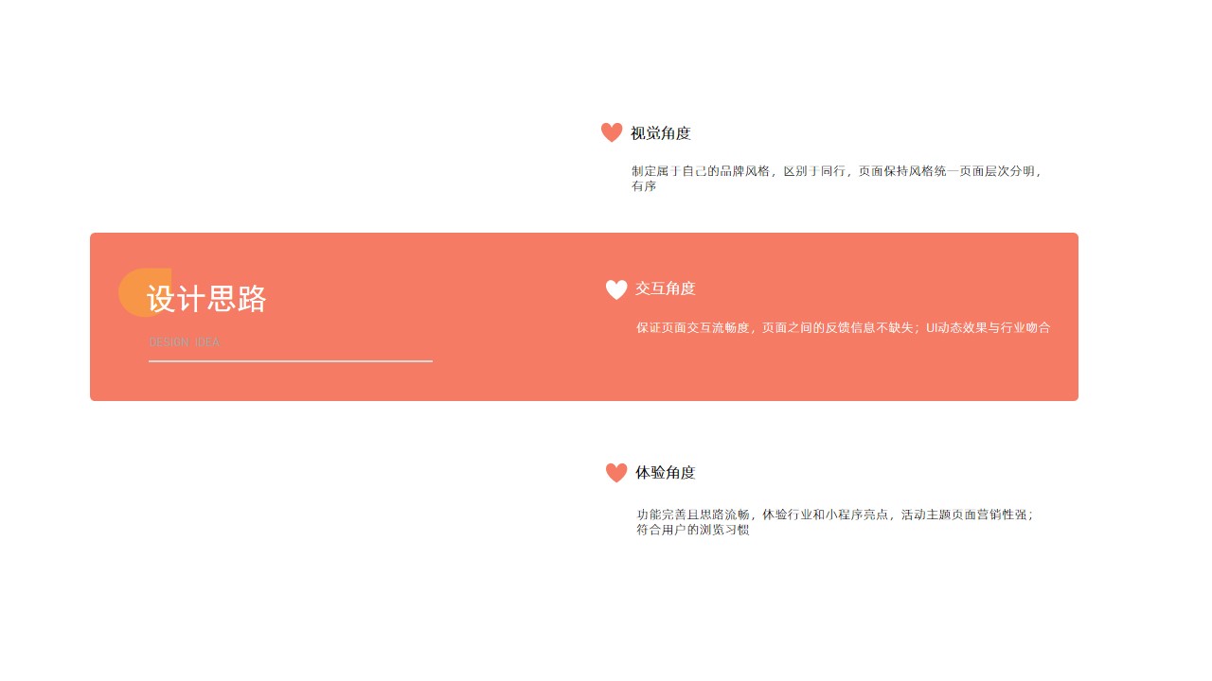Select the 交互角度 heading text
The image size is (1212, 681).
pos(666,288)
